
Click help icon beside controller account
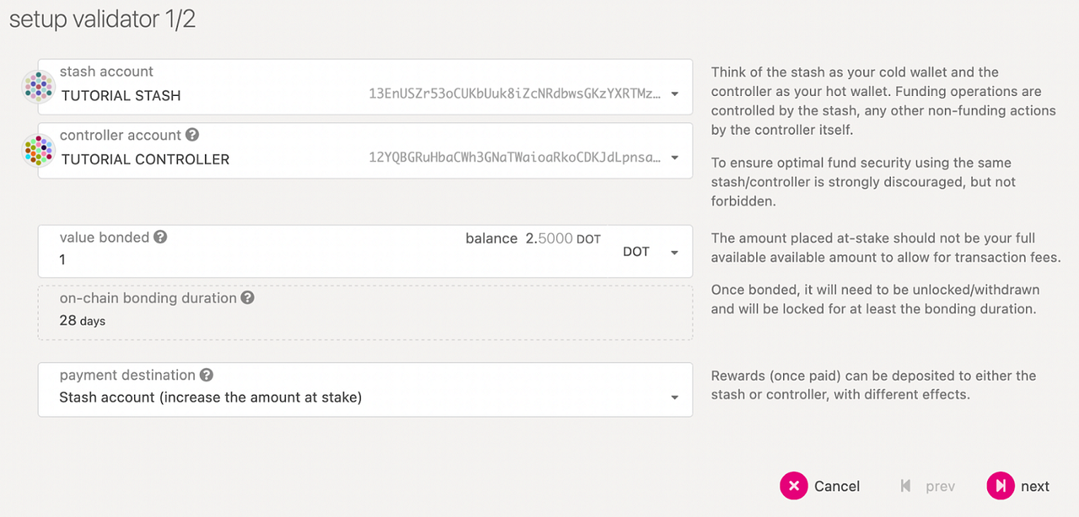pos(192,135)
